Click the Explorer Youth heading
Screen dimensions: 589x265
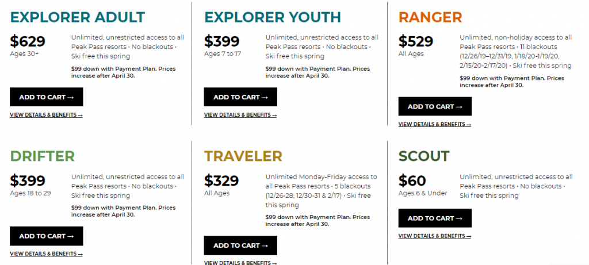point(273,17)
